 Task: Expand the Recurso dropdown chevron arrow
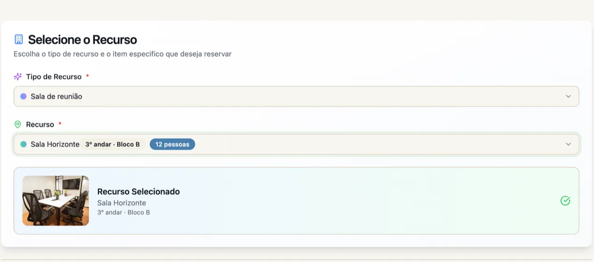click(x=568, y=144)
